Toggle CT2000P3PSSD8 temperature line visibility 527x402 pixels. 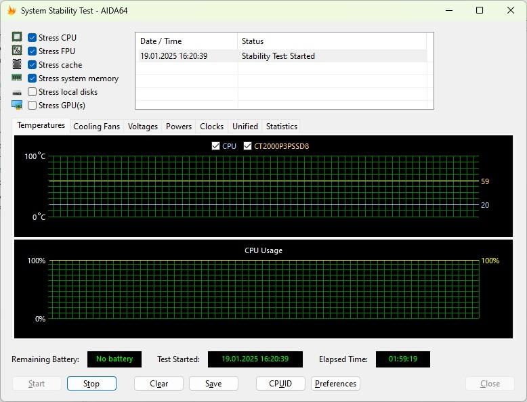(247, 146)
